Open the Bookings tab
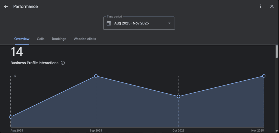The height and width of the screenshot is (133, 279). 59,39
